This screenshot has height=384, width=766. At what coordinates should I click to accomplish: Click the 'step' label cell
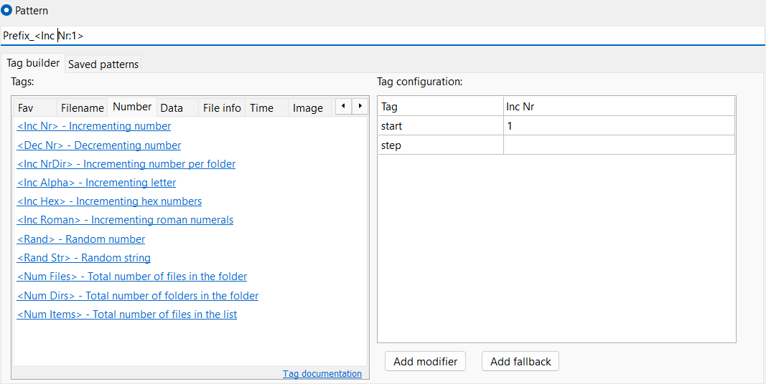[x=441, y=145]
